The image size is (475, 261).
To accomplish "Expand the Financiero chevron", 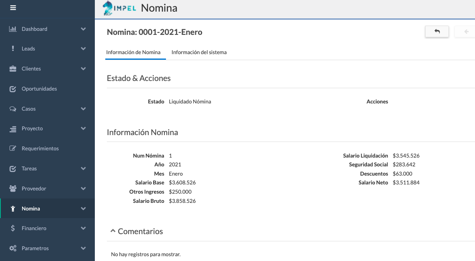I will click(x=83, y=228).
